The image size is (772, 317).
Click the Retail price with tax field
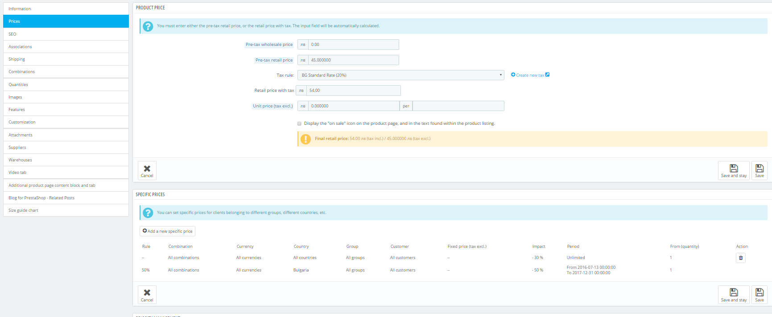tap(353, 91)
